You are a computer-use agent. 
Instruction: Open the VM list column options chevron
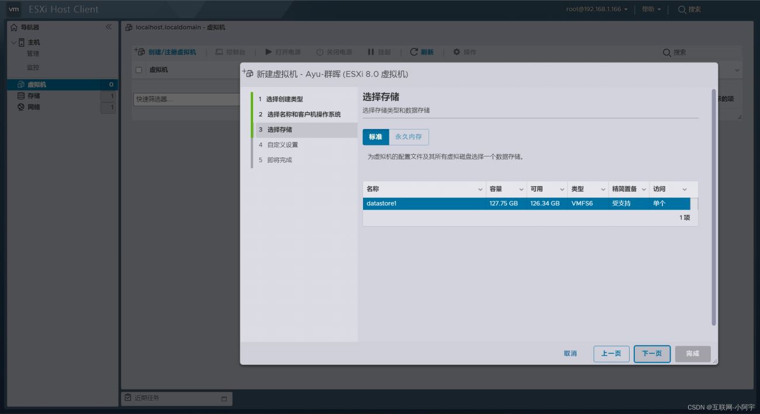pos(737,70)
